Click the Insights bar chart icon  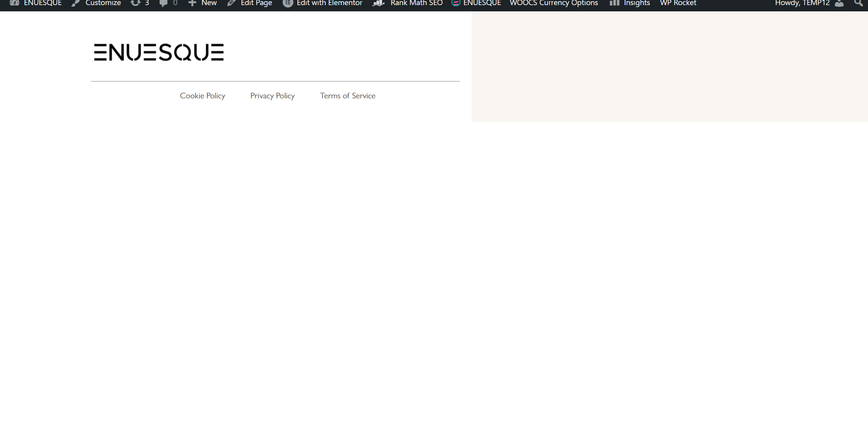tap(614, 3)
